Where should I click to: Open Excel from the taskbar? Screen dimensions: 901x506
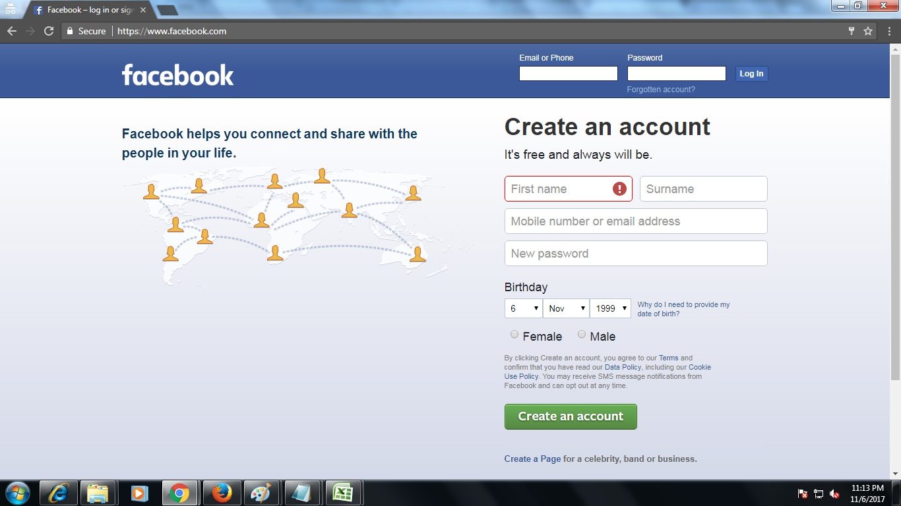343,493
